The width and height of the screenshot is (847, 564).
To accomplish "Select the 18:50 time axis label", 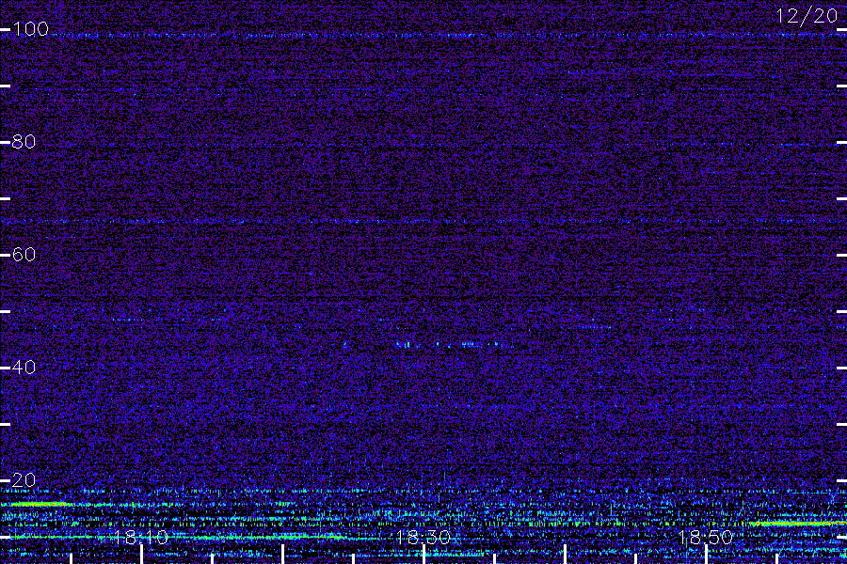I will coord(706,538).
